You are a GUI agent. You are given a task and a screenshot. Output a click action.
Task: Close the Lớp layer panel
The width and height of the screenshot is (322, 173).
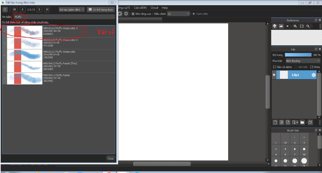pos(320,49)
